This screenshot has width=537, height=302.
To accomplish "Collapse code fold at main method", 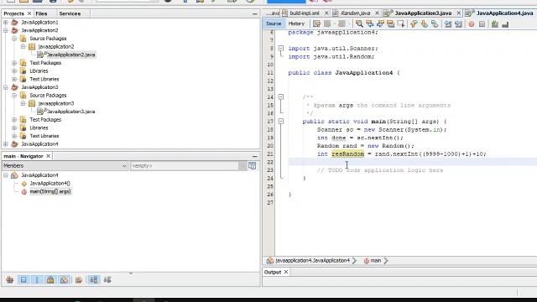I will (281, 121).
